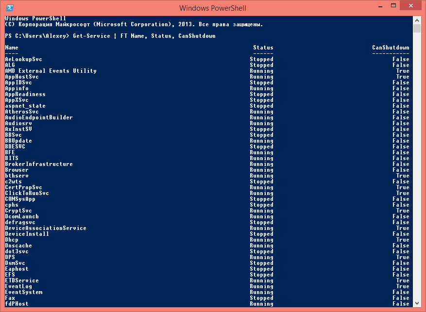This screenshot has height=312, width=426.
Task: Select the BFE service name
Action: [x=10, y=152]
